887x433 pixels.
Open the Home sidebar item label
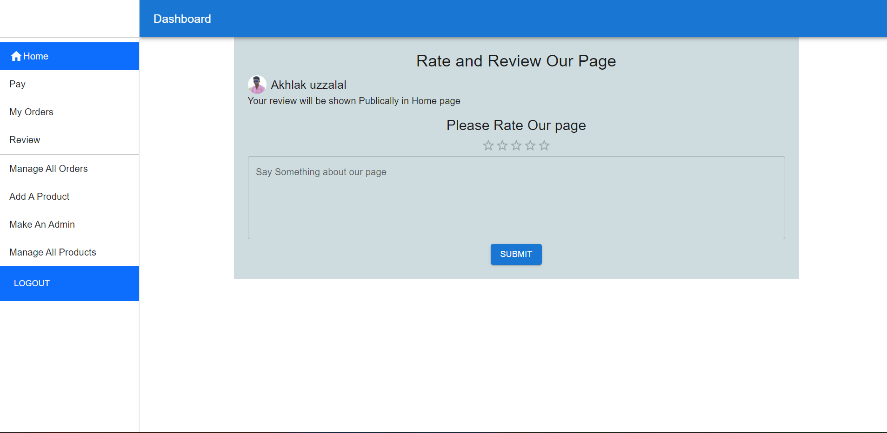click(36, 56)
